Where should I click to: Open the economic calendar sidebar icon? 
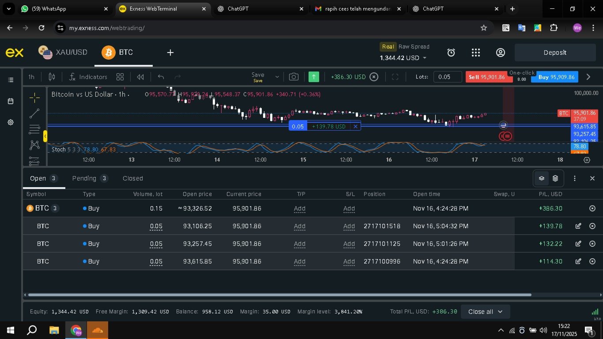click(11, 101)
